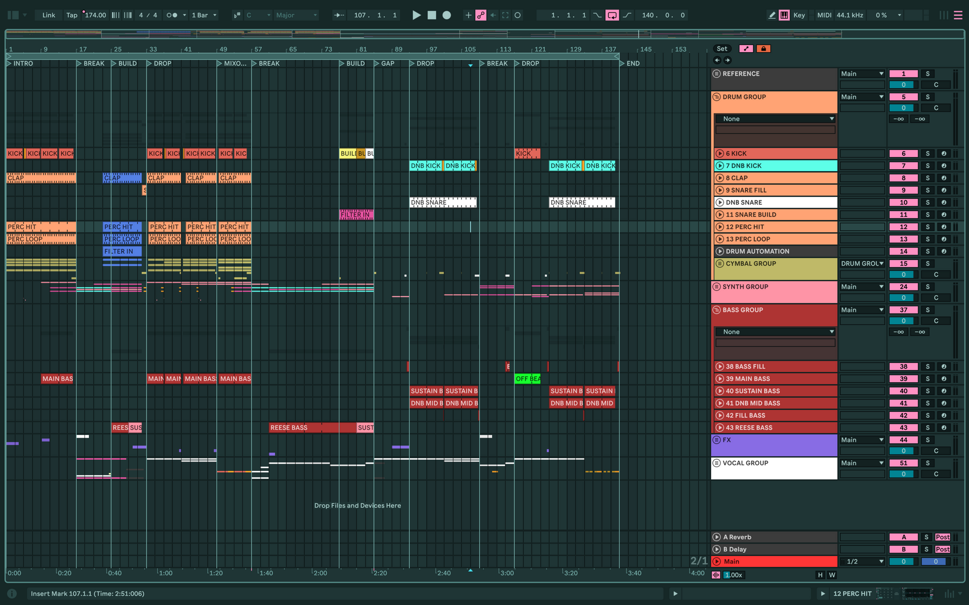Unfold the DRUM GROUP track icon
The height and width of the screenshot is (605, 969).
(x=717, y=97)
